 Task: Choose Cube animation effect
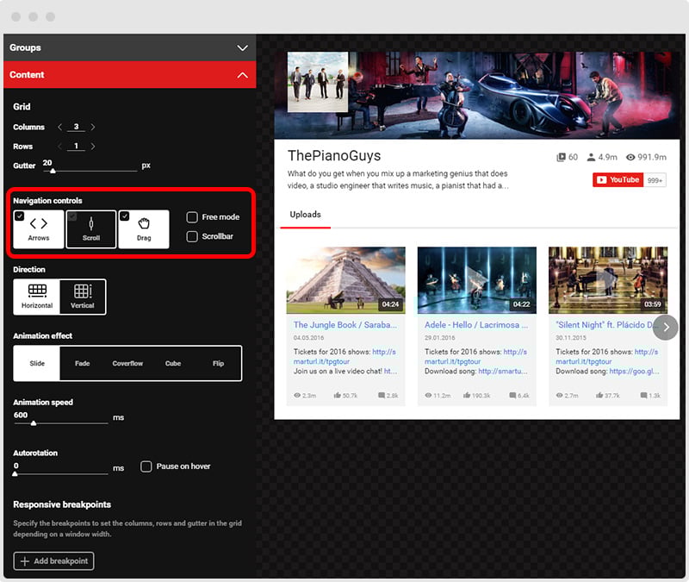click(x=173, y=363)
